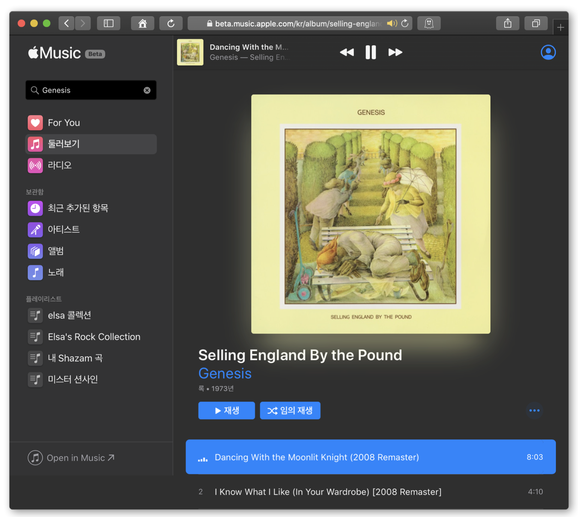Skip to previous track
Image resolution: width=578 pixels, height=517 pixels.
(347, 52)
